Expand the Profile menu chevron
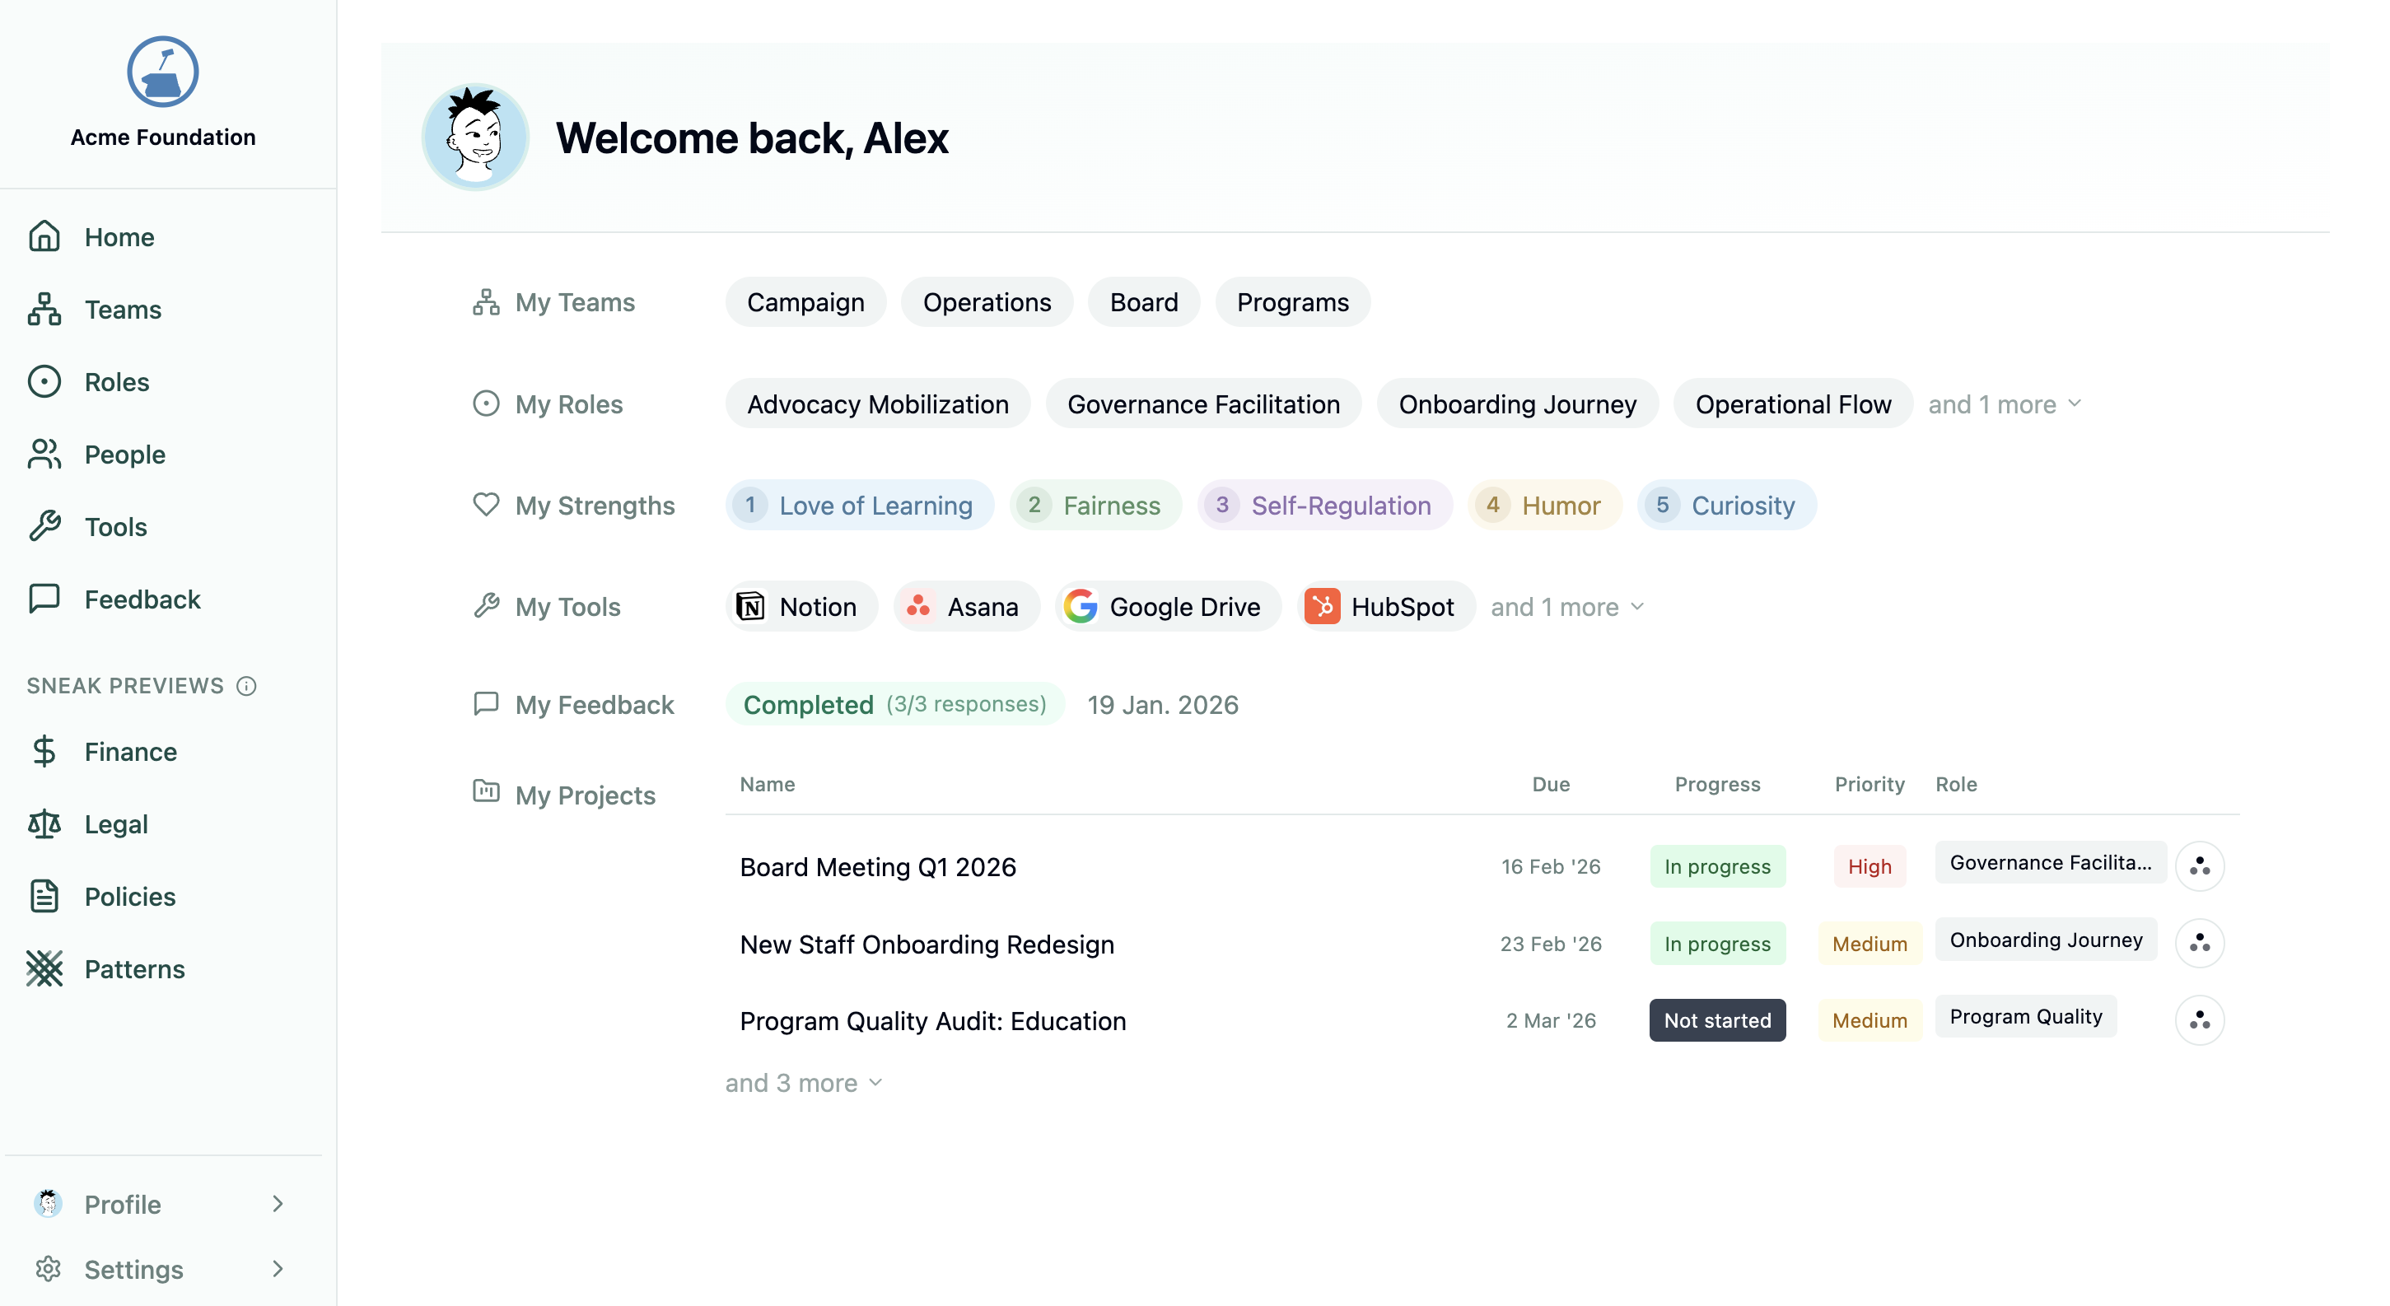 click(278, 1204)
